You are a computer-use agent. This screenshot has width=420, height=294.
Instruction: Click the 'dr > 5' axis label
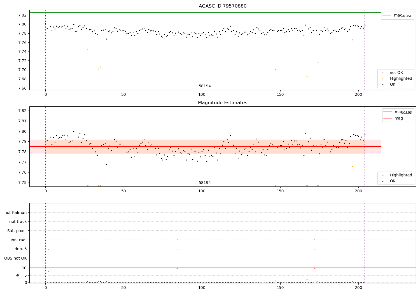pos(21,249)
